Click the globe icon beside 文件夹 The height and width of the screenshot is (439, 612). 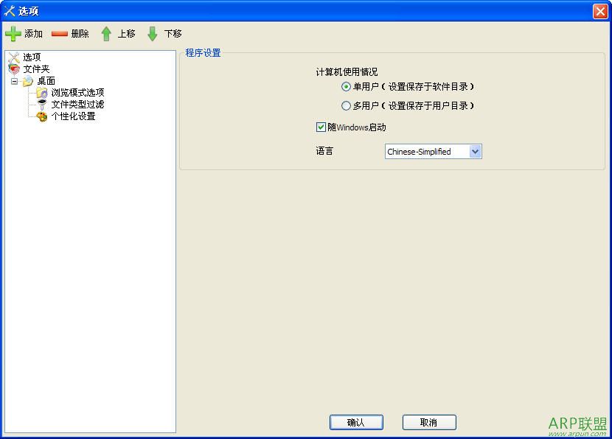[13, 69]
